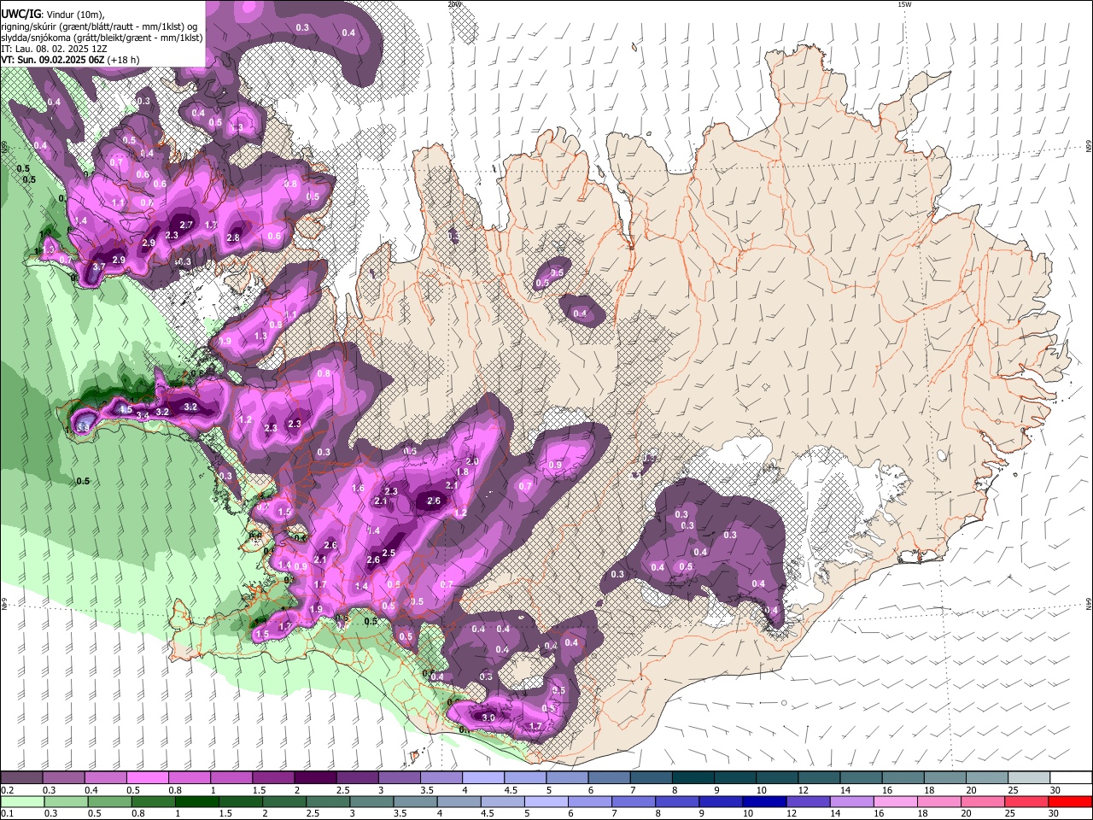Select the bottom legend swatch between 14 and 16
This screenshot has width=1093, height=820.
coord(850,801)
